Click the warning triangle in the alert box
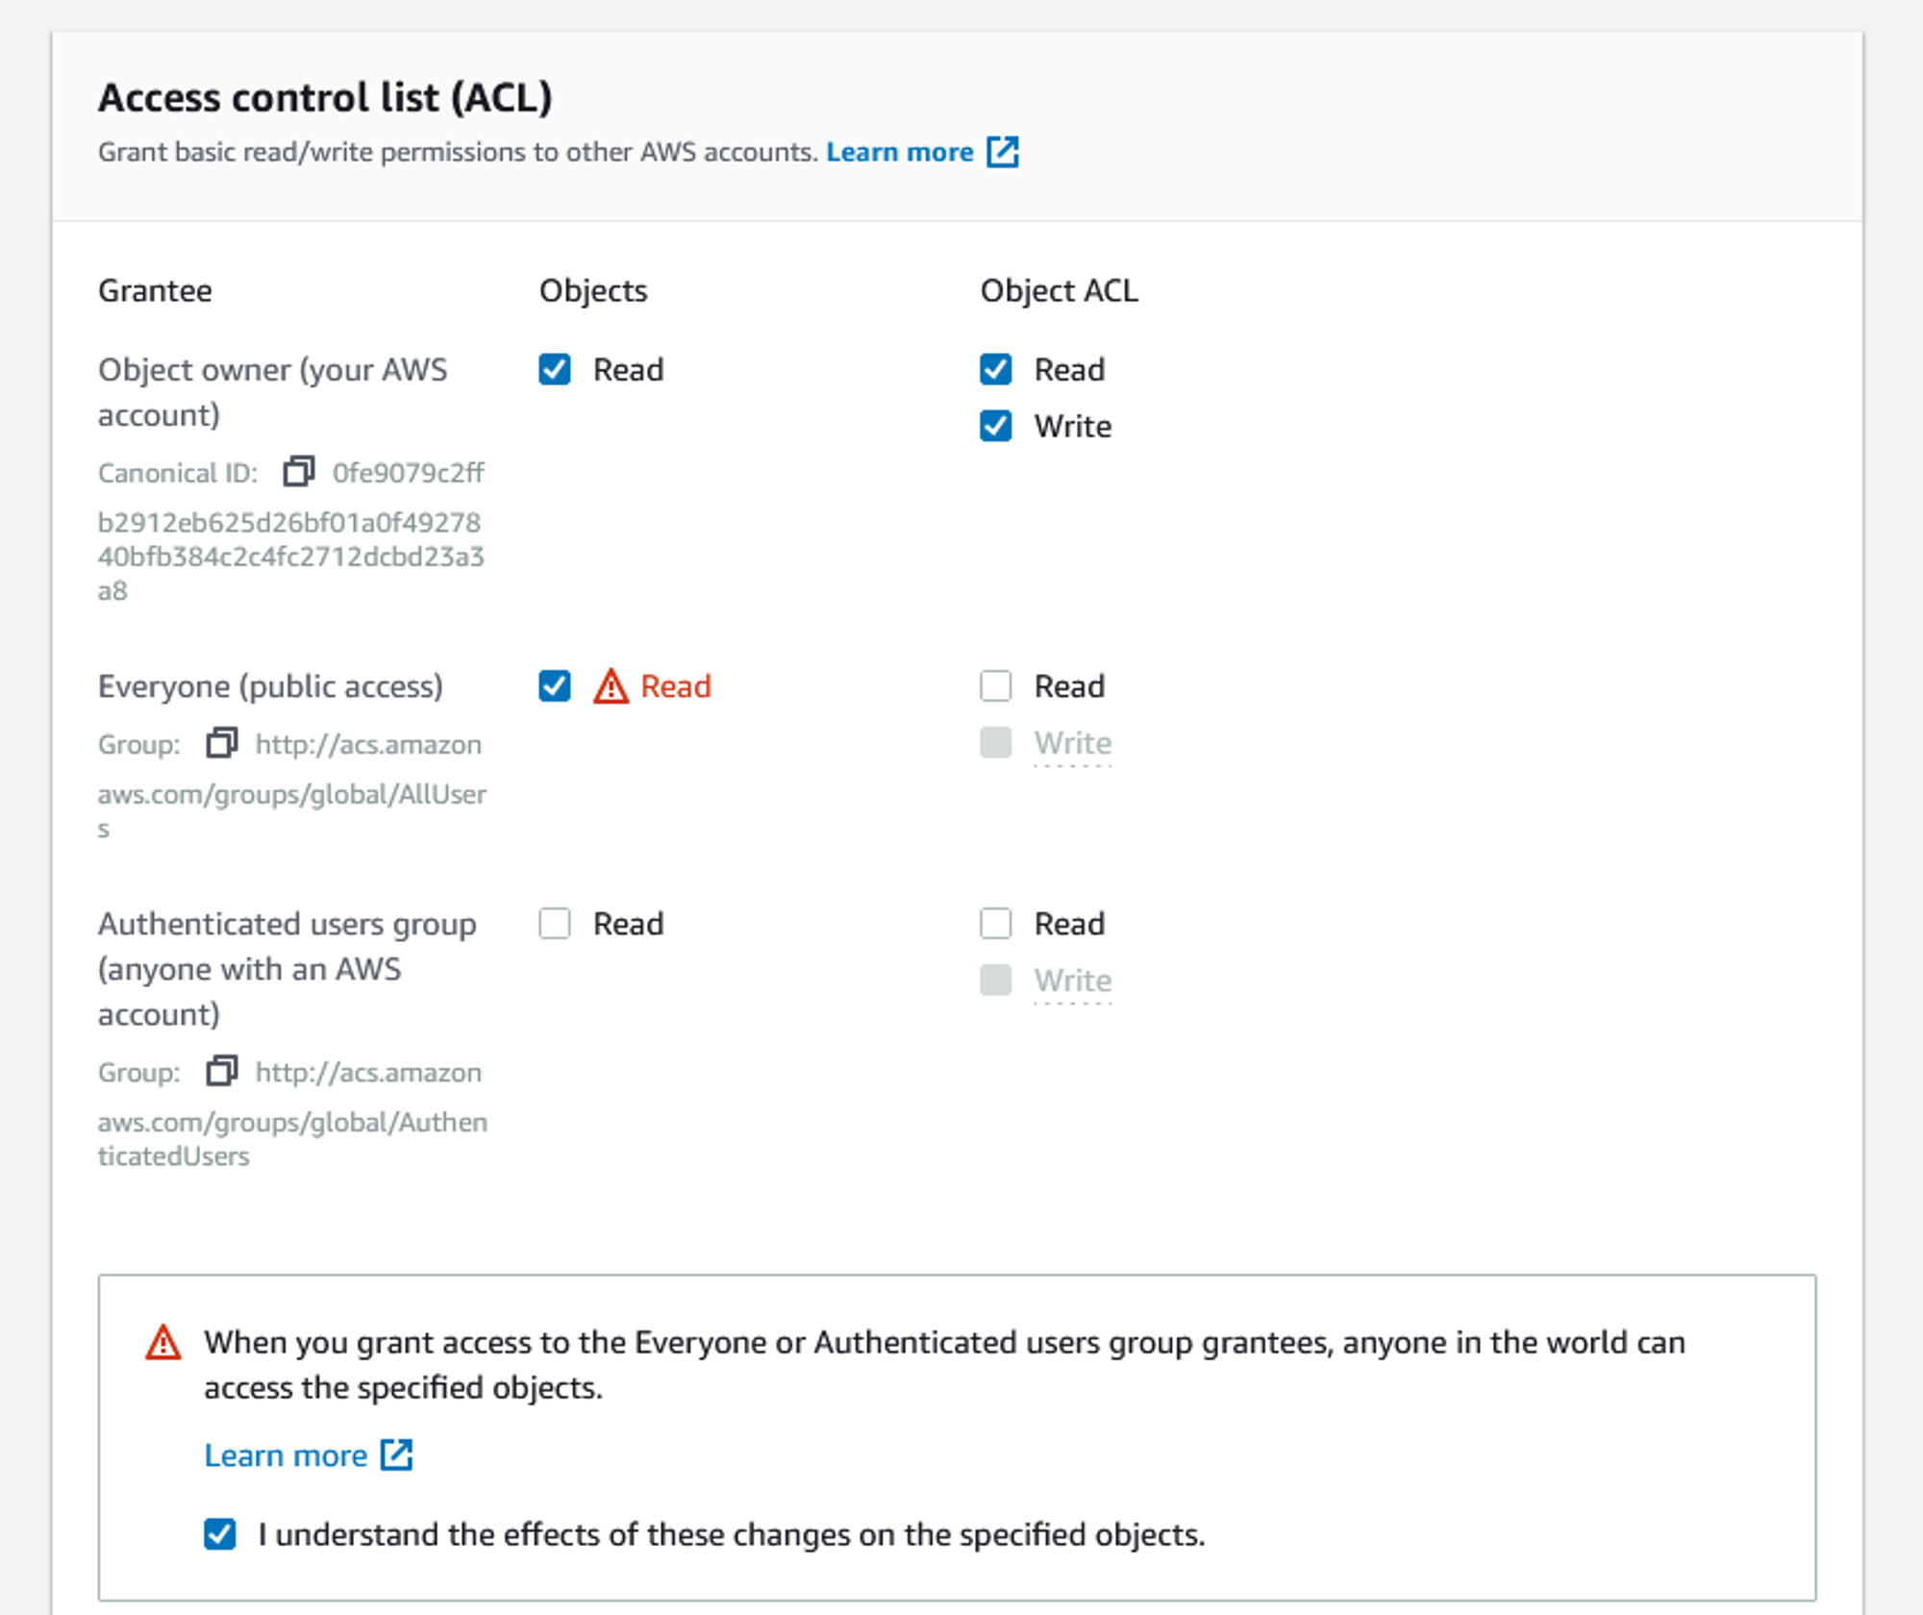The image size is (1923, 1615). tap(163, 1343)
